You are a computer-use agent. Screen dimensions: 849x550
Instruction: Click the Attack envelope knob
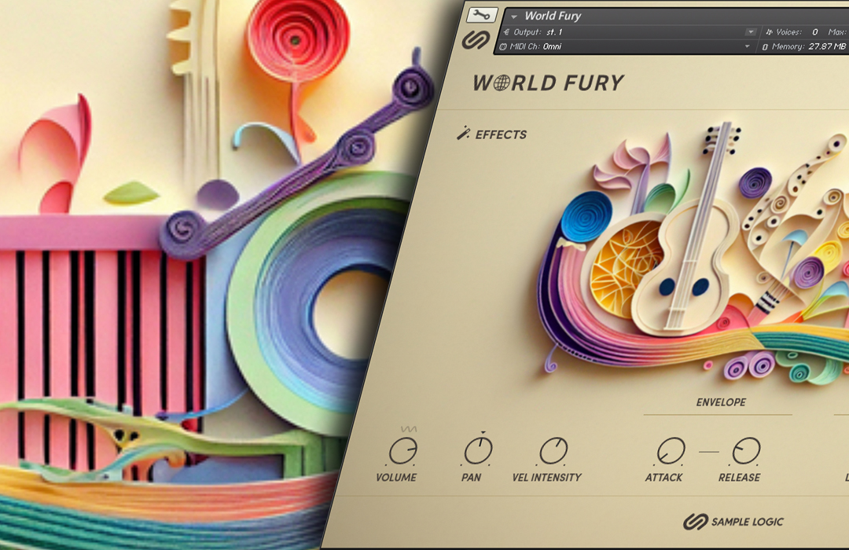(670, 451)
